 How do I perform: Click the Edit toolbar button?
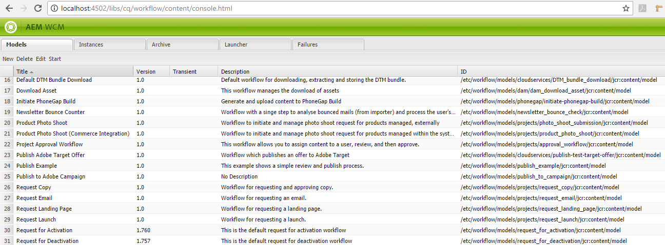click(x=41, y=59)
